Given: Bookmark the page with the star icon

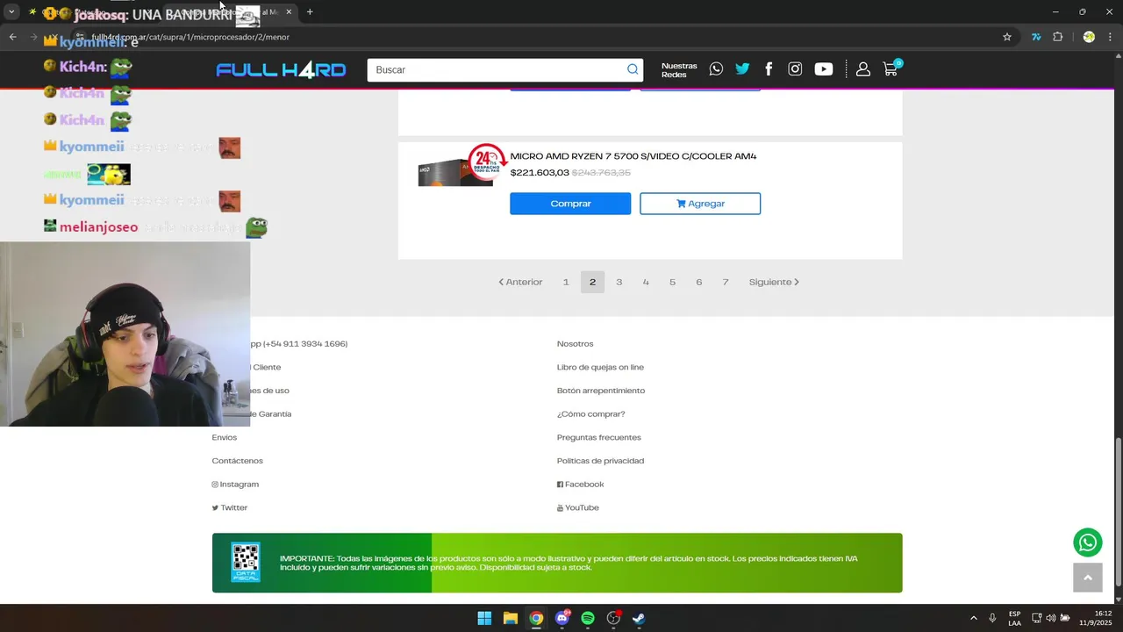Looking at the screenshot, I should [x=1007, y=37].
